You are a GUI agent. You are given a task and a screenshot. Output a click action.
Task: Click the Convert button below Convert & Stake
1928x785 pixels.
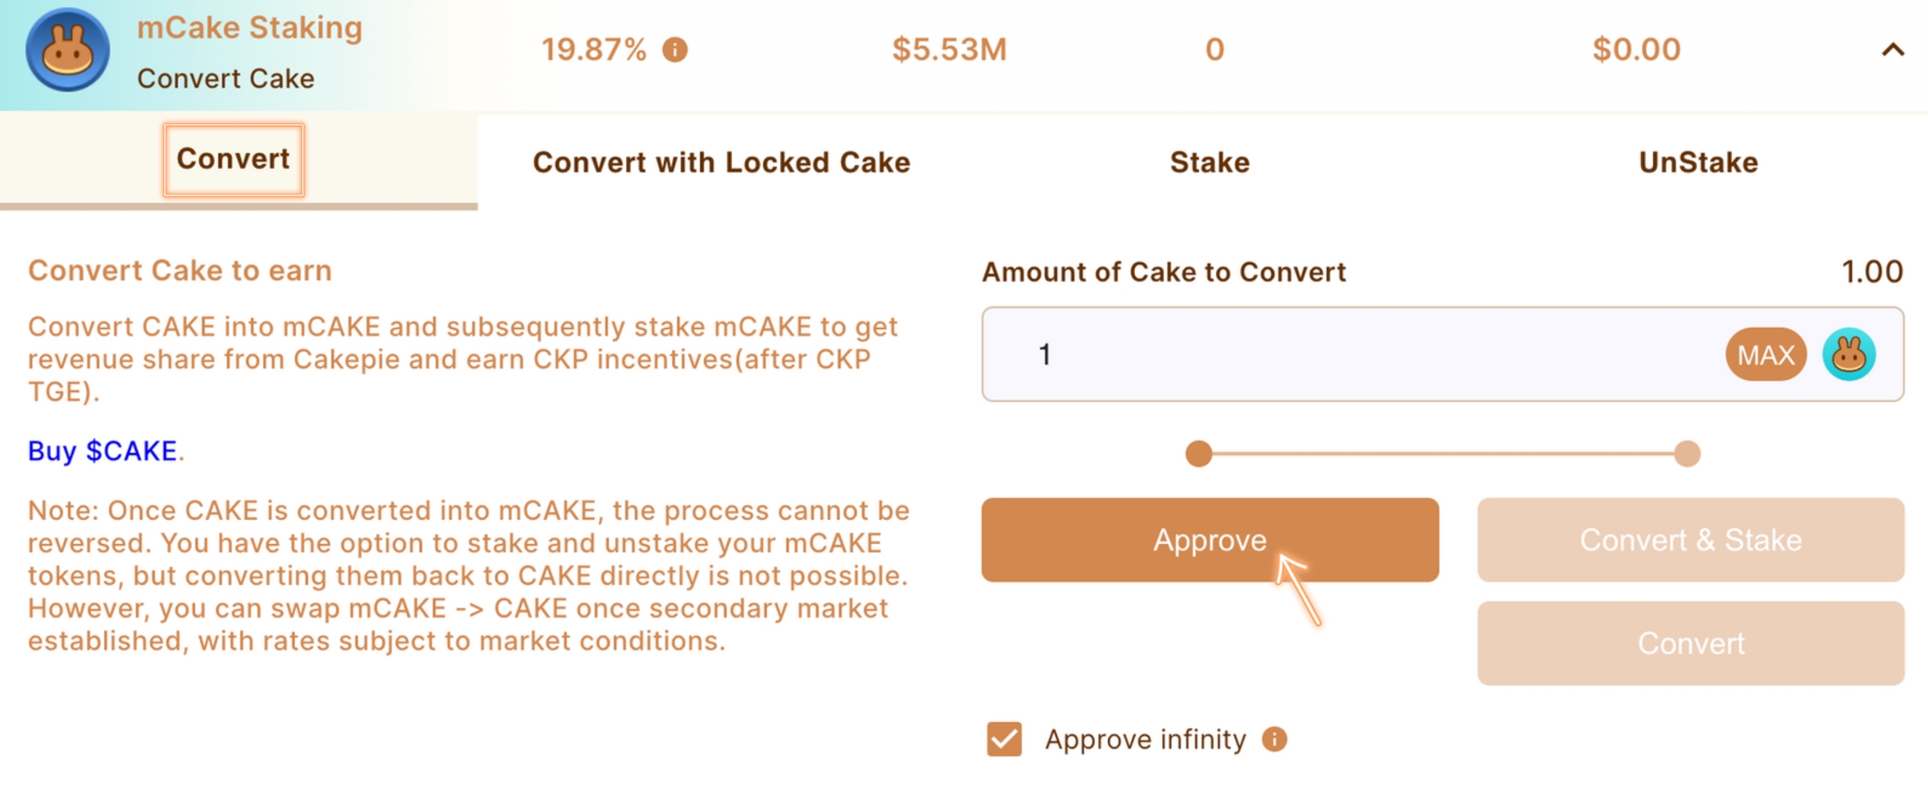click(x=1690, y=644)
